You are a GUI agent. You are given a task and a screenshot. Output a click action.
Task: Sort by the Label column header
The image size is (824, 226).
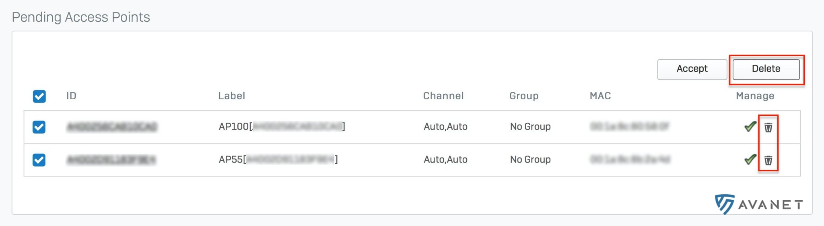click(x=231, y=96)
